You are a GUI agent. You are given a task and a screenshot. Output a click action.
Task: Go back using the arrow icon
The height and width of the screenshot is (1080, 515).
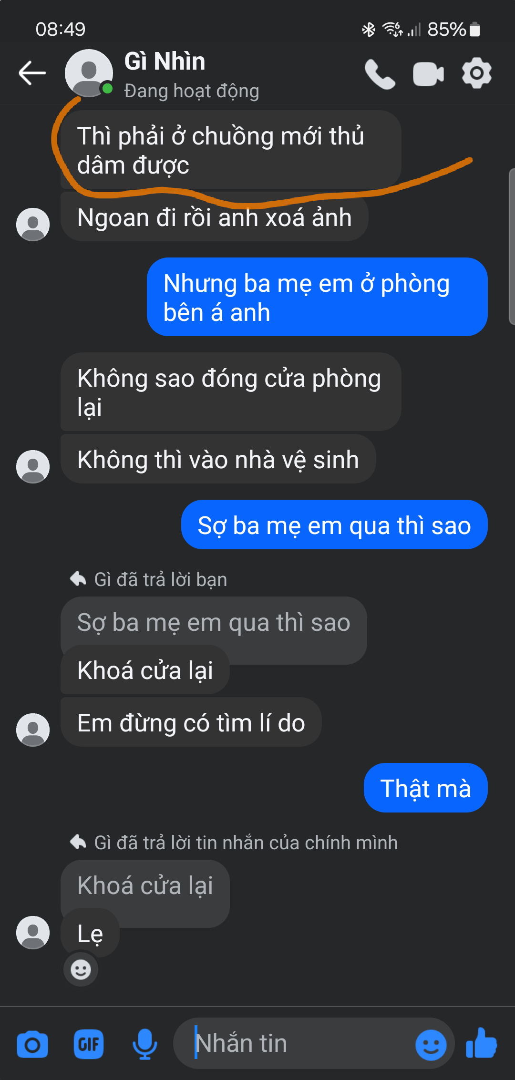(32, 73)
